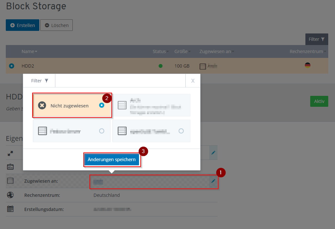Click the filter funnel icon in popup
This screenshot has height=229, width=335.
tap(47, 80)
